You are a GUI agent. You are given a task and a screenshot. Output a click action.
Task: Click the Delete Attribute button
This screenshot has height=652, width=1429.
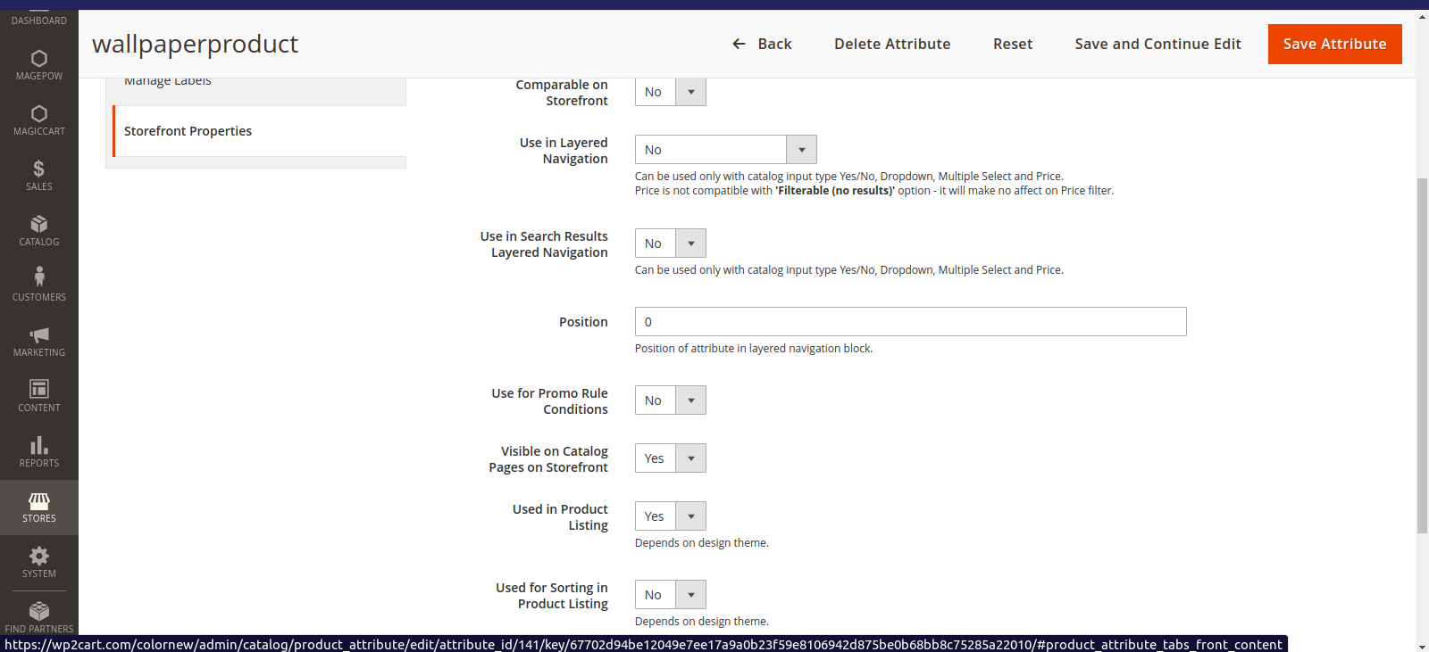pyautogui.click(x=891, y=44)
